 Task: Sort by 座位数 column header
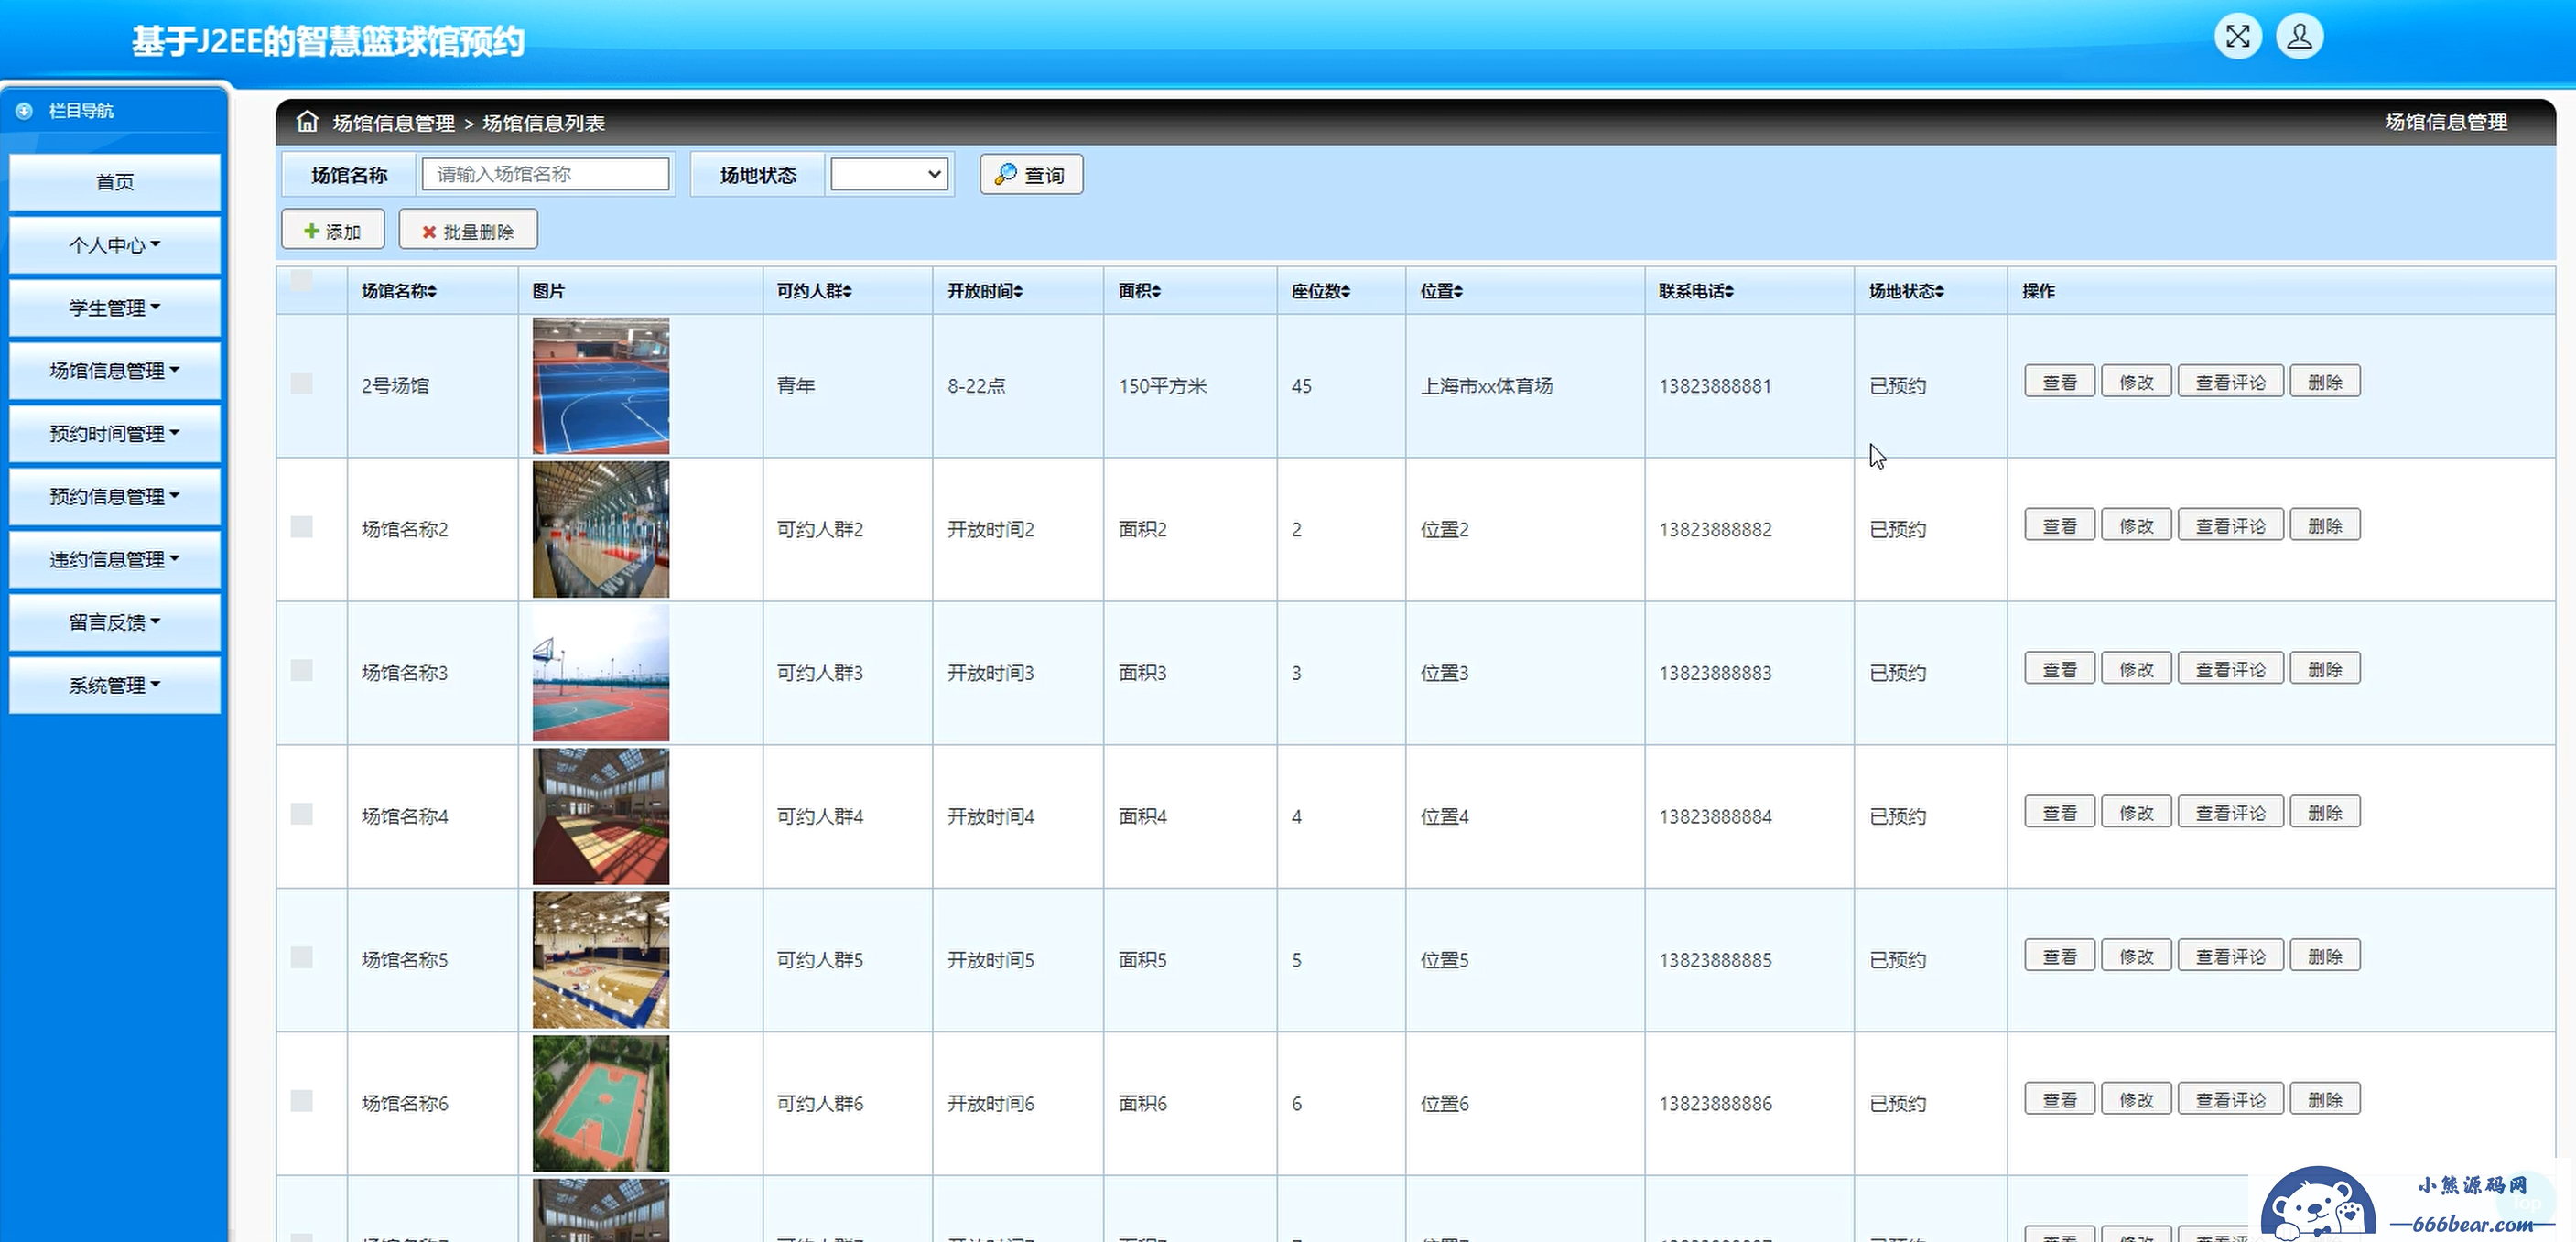pos(1320,291)
